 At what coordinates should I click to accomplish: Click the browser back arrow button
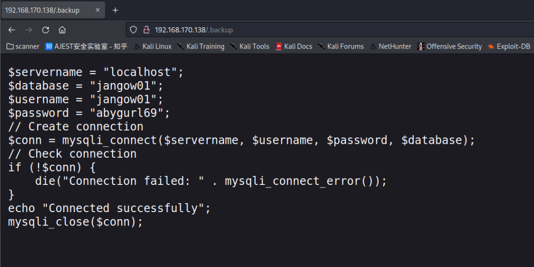tap(12, 30)
